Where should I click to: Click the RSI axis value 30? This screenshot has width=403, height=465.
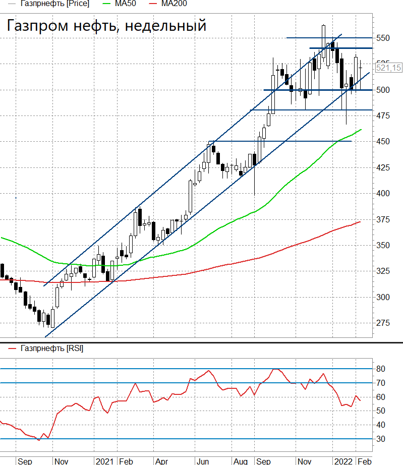tap(380, 439)
